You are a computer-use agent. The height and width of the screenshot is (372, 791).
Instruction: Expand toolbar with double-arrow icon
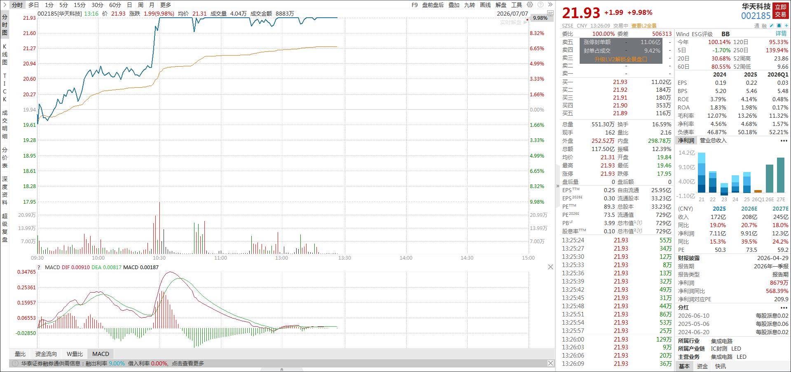point(550,5)
